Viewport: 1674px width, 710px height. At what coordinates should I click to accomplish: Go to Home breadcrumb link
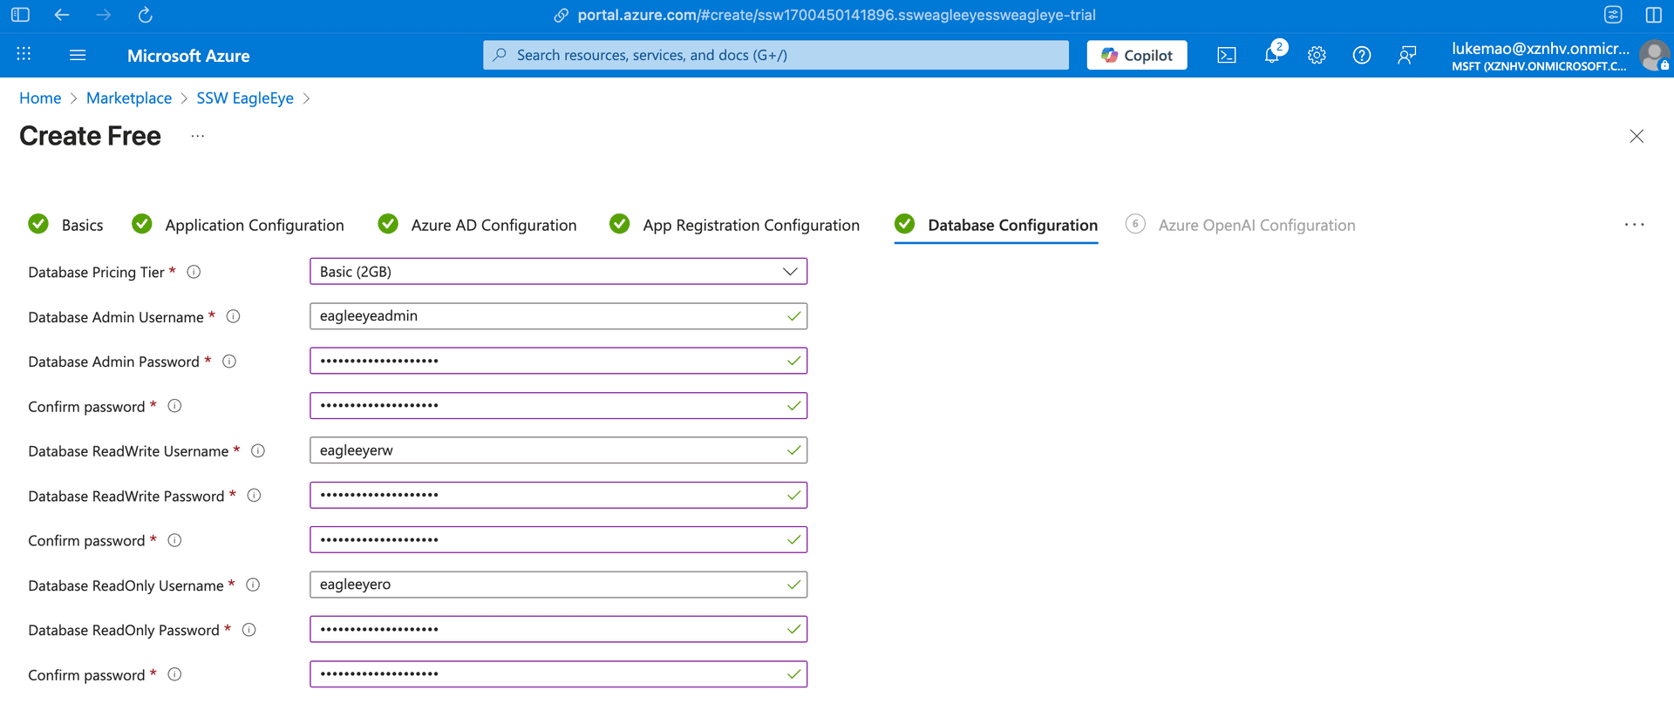[x=40, y=98]
